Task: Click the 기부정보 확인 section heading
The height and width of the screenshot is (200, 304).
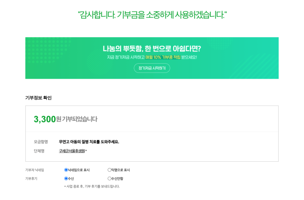Action: click(38, 98)
